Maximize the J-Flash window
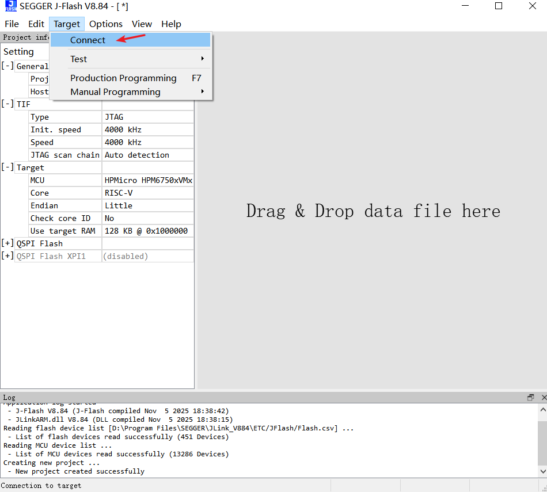The width and height of the screenshot is (547, 492). tap(499, 6)
